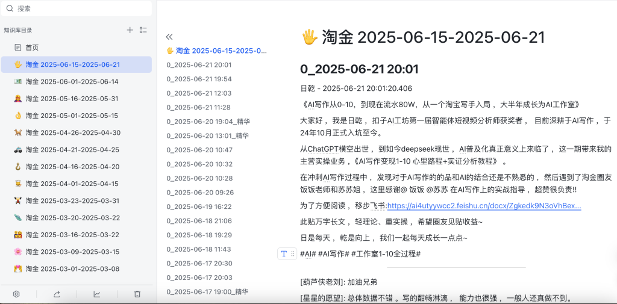The width and height of the screenshot is (617, 304).
Task: Jump to outline 0_2025-06-18 19:29
Action: (x=199, y=235)
